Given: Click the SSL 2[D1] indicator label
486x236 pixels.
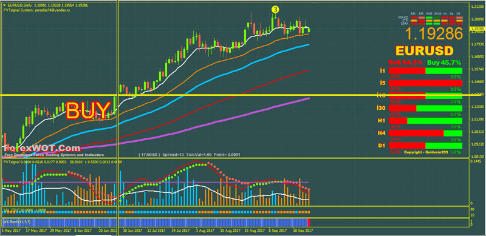Looking at the screenshot, I should (24, 210).
